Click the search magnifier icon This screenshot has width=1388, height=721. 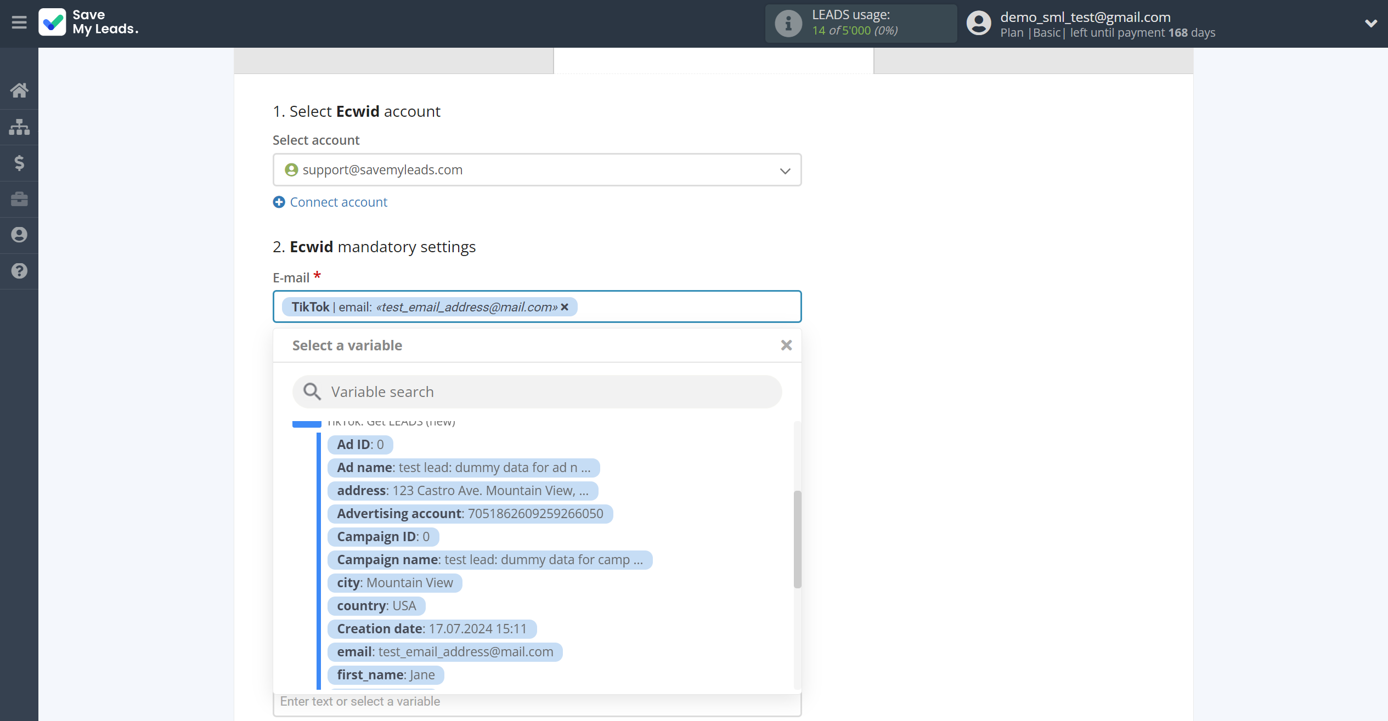tap(312, 392)
